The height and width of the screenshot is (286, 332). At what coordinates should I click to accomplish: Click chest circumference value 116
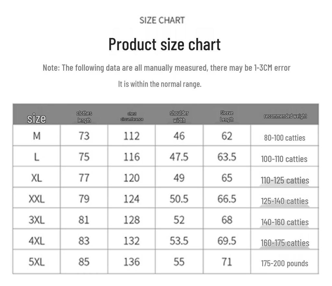[131, 157]
